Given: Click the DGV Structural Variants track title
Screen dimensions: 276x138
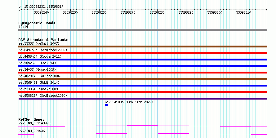Looking at the screenshot, I should click(43, 40).
